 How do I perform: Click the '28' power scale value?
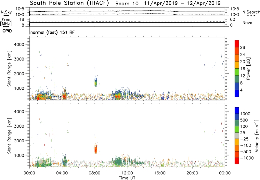tap(242, 47)
